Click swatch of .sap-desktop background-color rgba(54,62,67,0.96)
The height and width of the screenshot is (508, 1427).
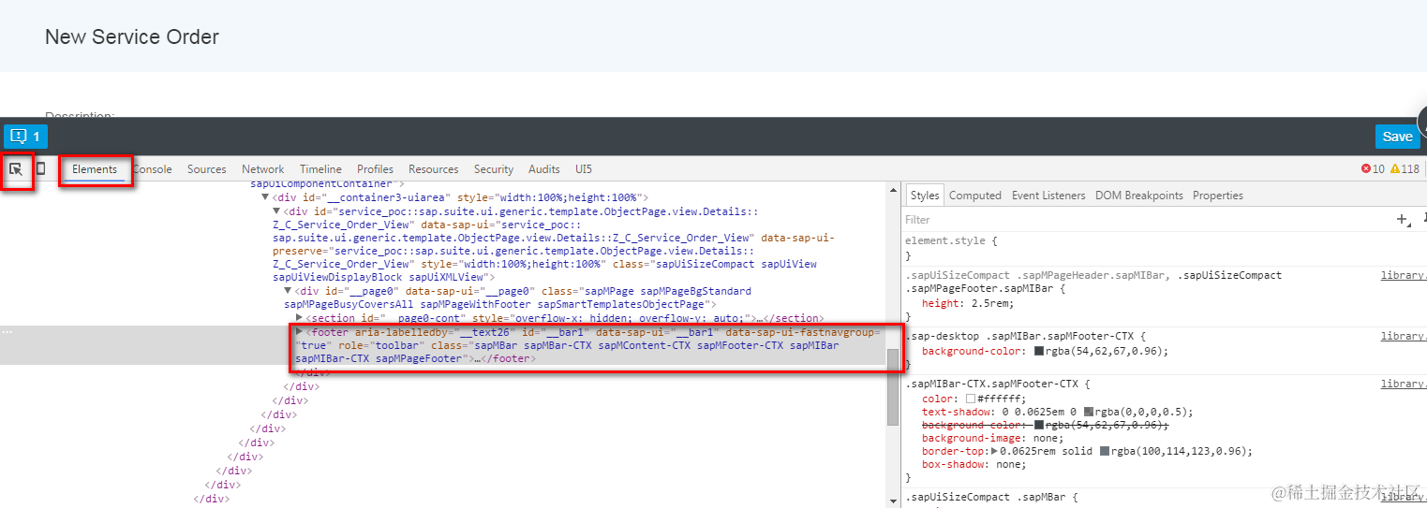point(1039,351)
